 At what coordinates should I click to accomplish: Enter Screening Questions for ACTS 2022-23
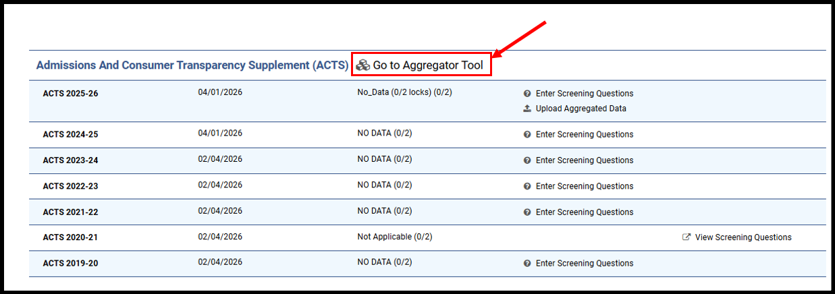[x=585, y=186]
